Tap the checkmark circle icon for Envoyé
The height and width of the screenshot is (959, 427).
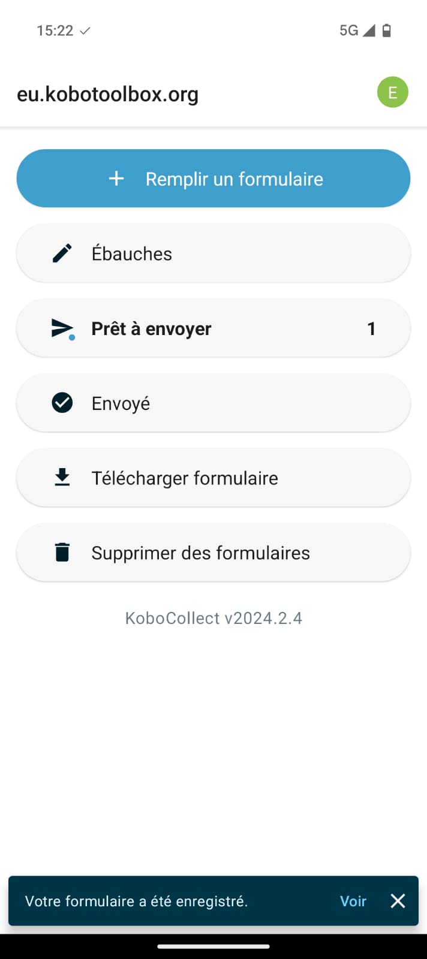62,403
